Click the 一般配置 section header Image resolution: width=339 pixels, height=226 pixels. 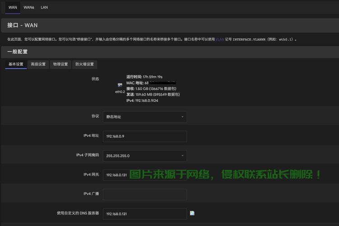click(x=18, y=52)
